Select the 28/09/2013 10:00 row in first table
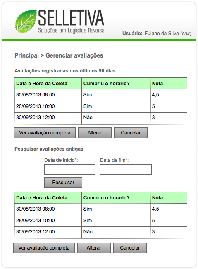The width and height of the screenshot is (198, 269). click(100, 106)
